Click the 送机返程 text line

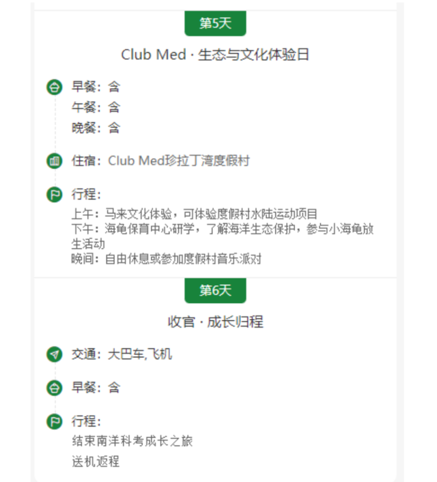coord(96,462)
